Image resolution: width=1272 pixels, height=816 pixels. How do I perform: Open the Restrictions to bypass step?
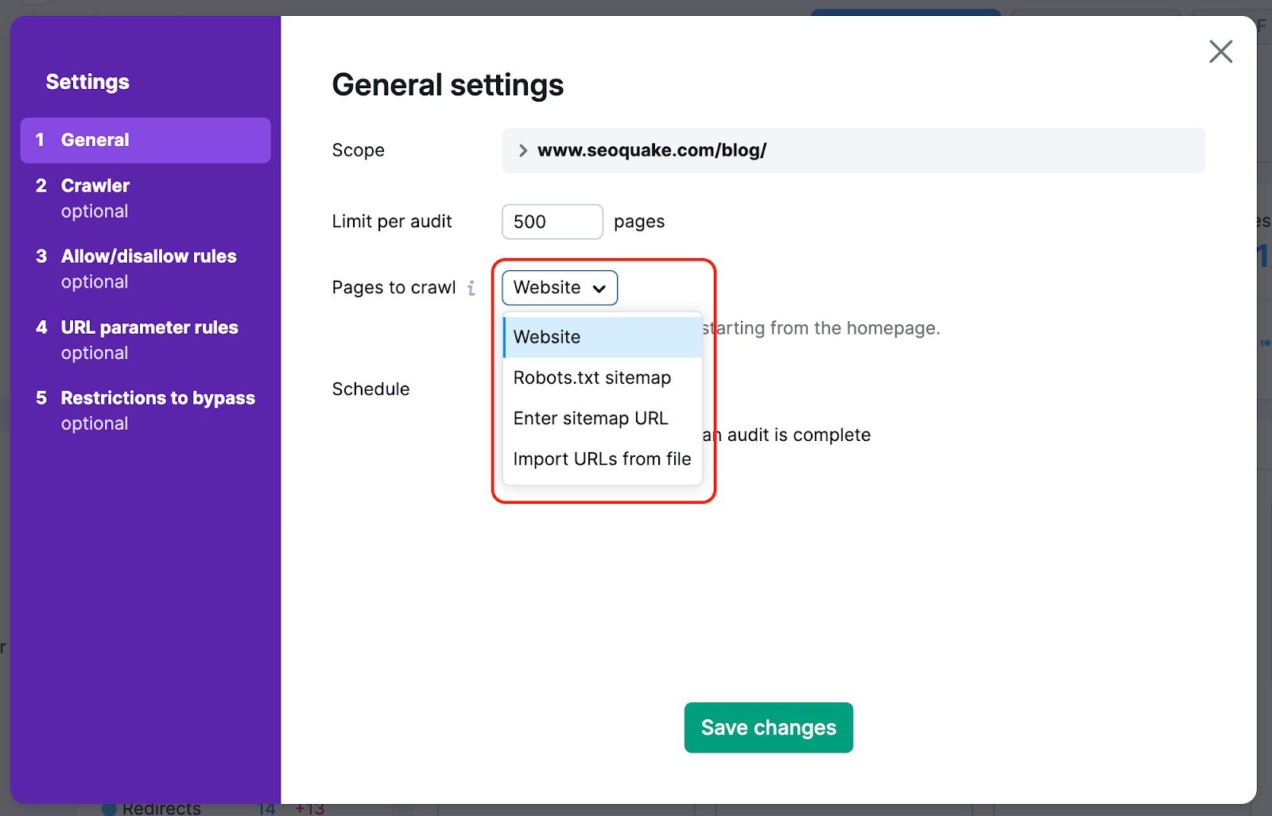tap(157, 397)
